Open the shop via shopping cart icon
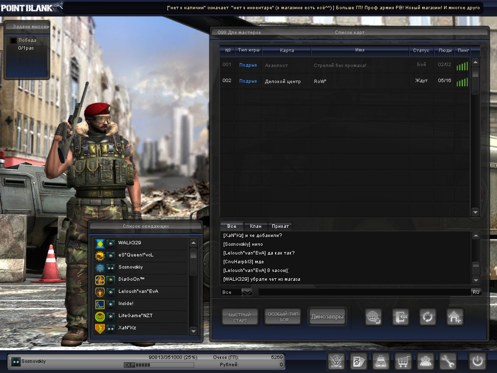 403,362
